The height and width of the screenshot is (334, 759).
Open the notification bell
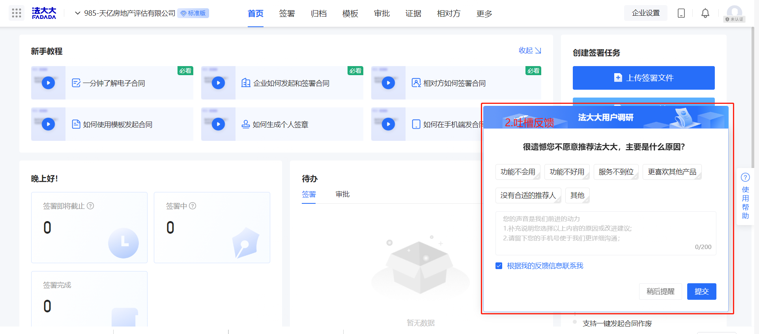point(705,13)
